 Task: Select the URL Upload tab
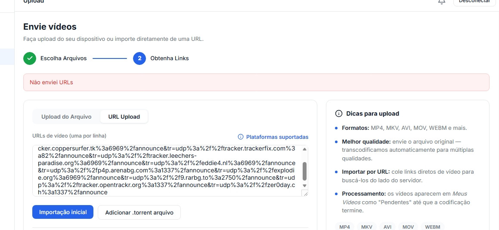pyautogui.click(x=124, y=117)
